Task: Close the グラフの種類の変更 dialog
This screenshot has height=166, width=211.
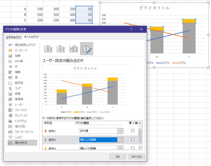Action: (141, 29)
